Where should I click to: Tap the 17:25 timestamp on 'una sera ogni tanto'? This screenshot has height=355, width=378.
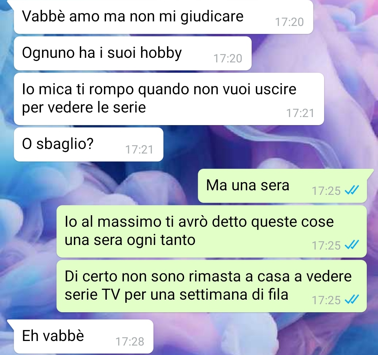tap(326, 246)
